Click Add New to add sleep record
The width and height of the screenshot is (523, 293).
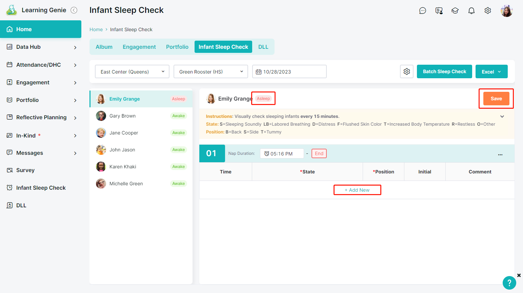pyautogui.click(x=357, y=190)
